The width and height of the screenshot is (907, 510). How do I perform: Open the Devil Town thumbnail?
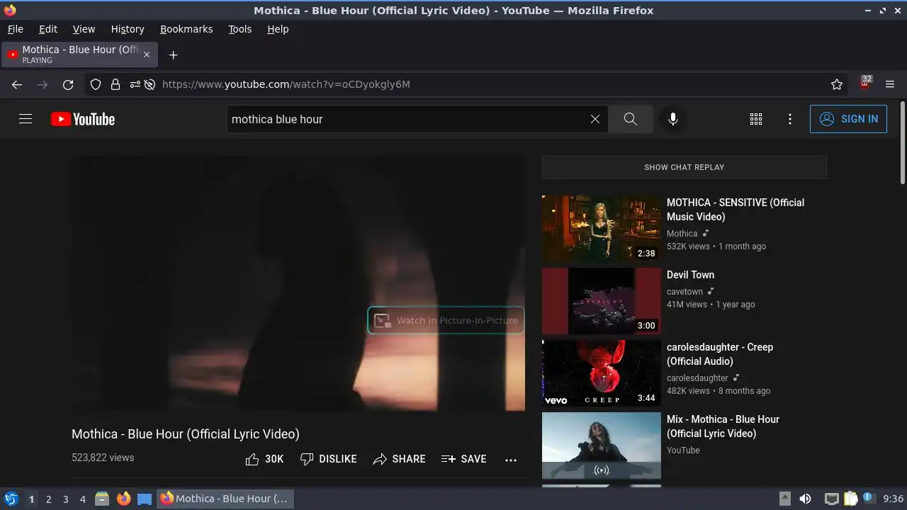602,301
